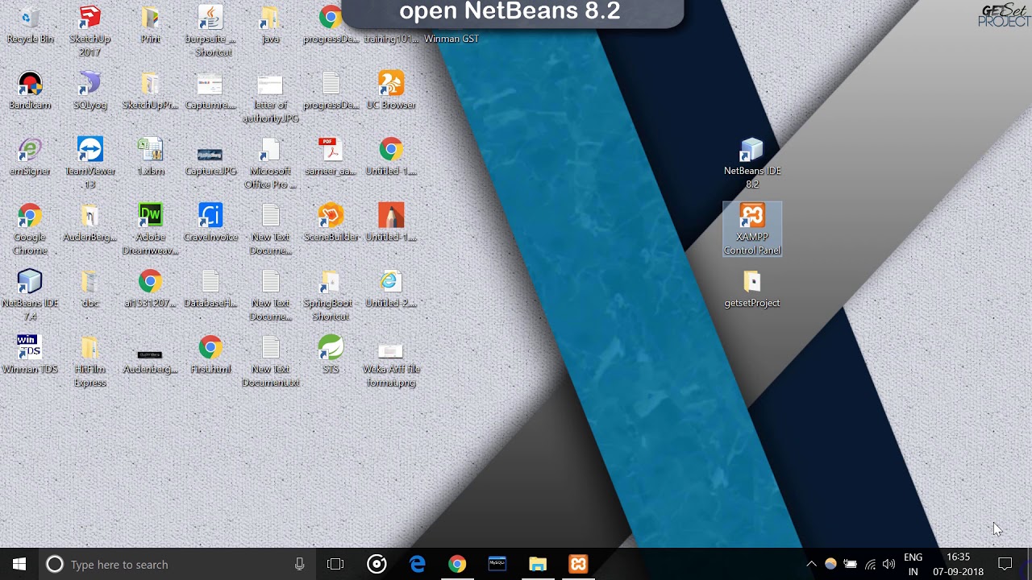Viewport: 1032px width, 580px height.
Task: Launch Microsoft Edge from the taskbar
Action: point(417,564)
